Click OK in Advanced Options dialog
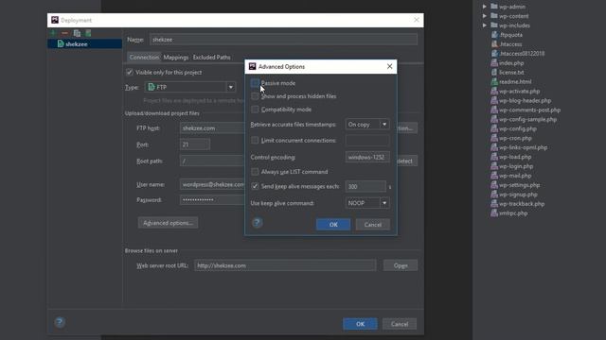Screen dimensions: 606x340 (x=333, y=225)
